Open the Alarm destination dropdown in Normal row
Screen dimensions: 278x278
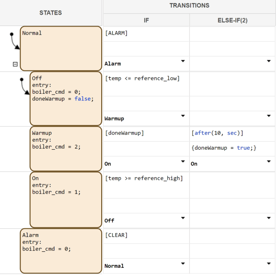click(x=183, y=61)
